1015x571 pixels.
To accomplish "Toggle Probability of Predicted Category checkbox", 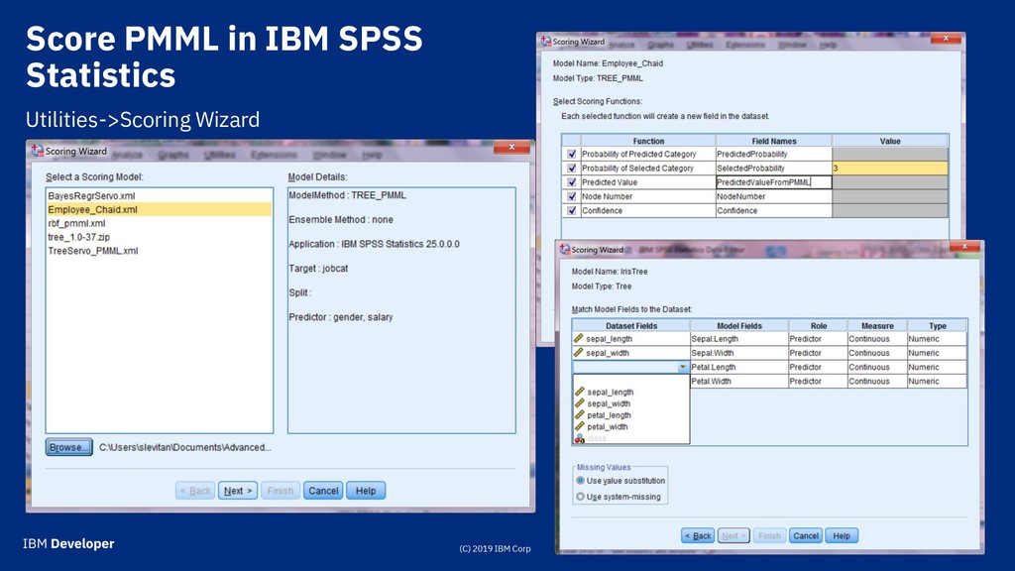I will click(x=572, y=154).
